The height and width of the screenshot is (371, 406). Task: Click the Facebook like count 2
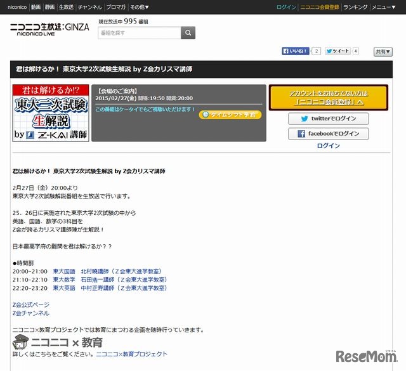coord(316,51)
